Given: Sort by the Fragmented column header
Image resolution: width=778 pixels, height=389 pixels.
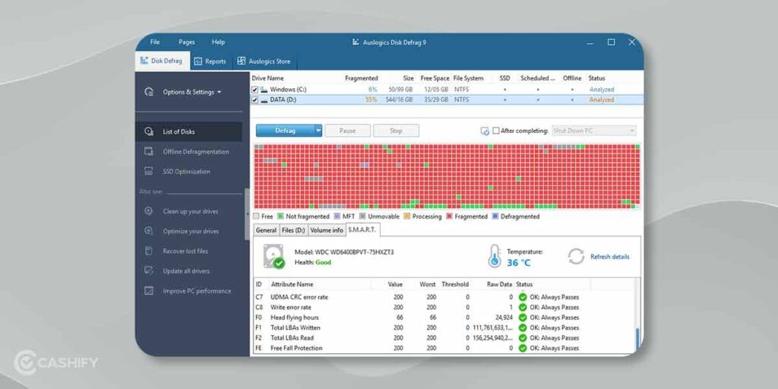Looking at the screenshot, I should coord(361,78).
